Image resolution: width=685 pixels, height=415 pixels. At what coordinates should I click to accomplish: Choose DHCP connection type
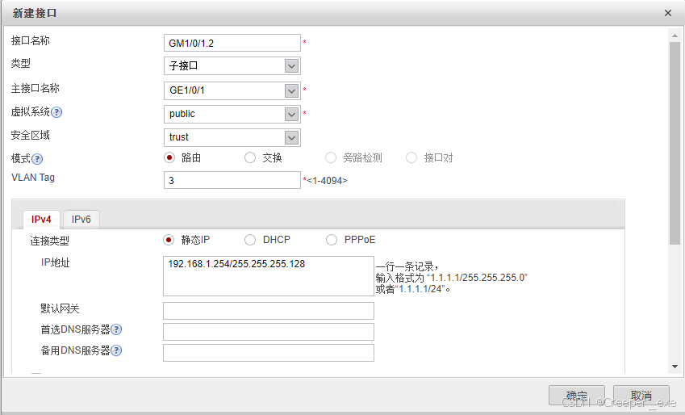(x=250, y=240)
